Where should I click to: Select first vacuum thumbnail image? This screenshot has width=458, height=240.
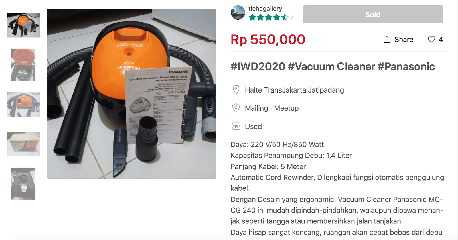[x=23, y=25]
